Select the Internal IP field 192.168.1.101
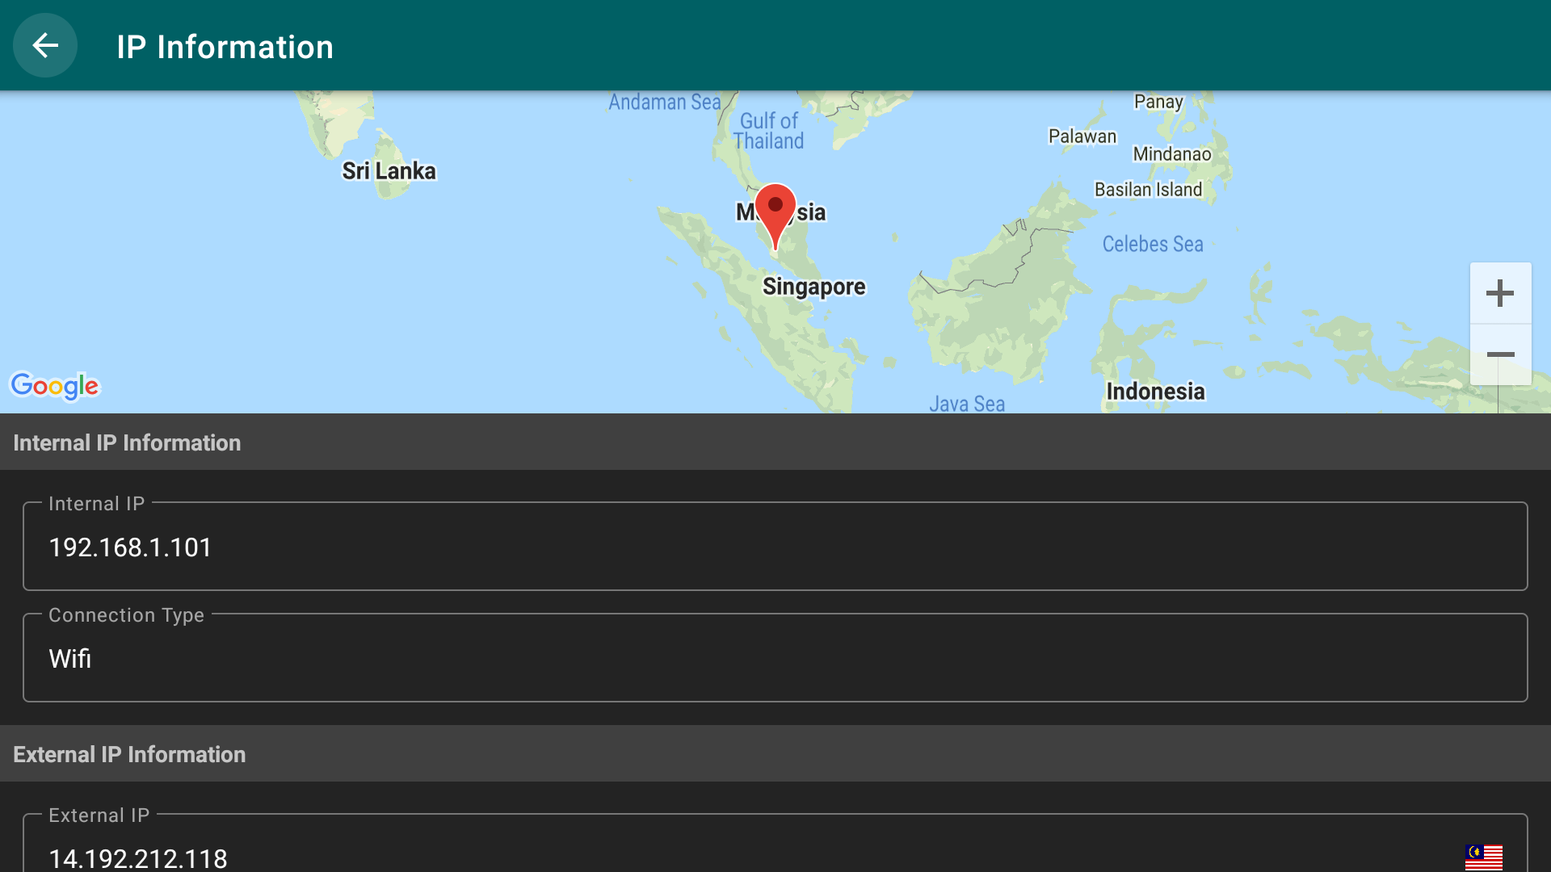The width and height of the screenshot is (1551, 872). pyautogui.click(x=775, y=547)
